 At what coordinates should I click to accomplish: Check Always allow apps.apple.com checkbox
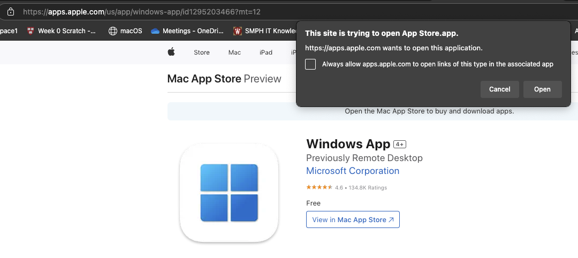coord(310,64)
